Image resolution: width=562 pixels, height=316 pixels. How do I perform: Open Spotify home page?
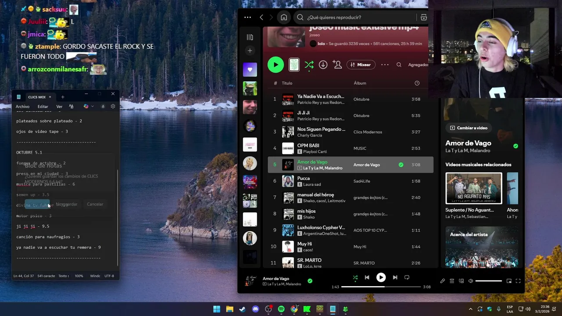pos(284,17)
